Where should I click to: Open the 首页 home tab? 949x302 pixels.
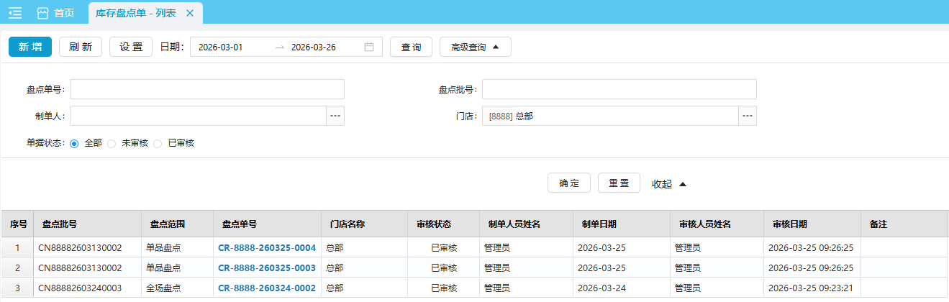pyautogui.click(x=56, y=13)
